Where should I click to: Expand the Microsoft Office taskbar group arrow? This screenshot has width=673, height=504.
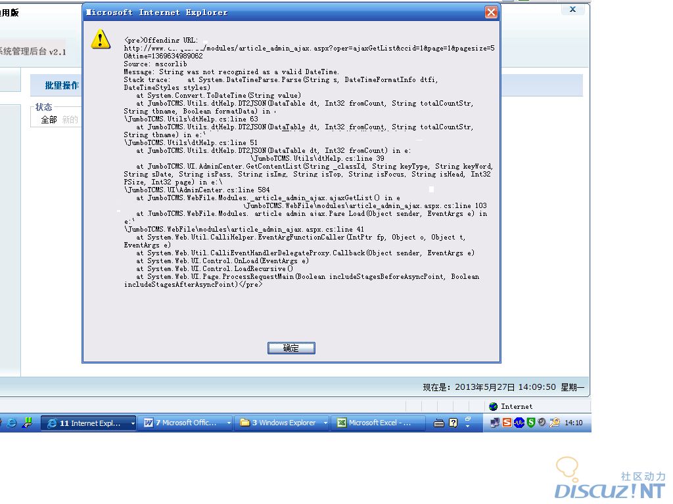(x=229, y=423)
